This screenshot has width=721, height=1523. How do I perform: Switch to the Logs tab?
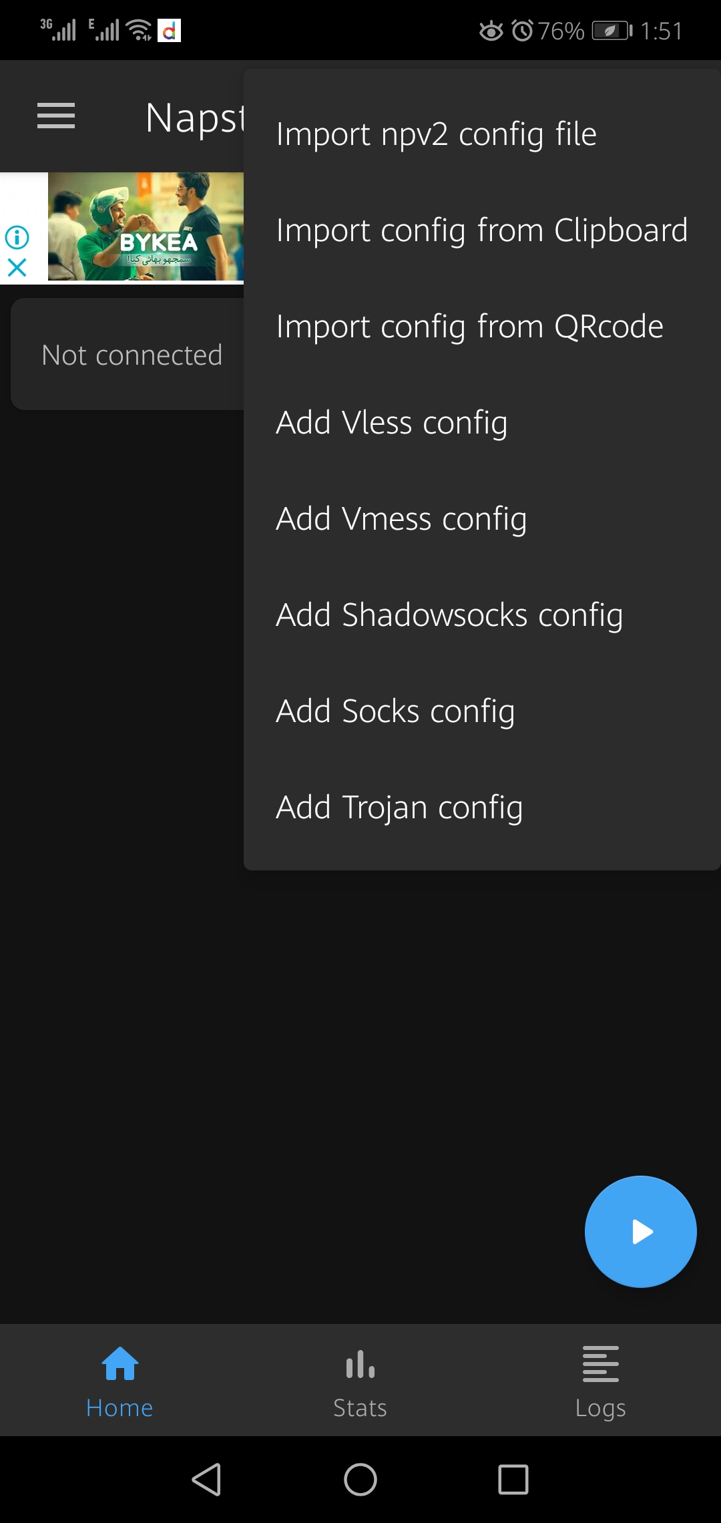[x=600, y=1381]
